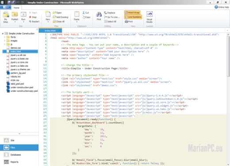This screenshot has height=166, width=230.
Task: Click Open in Files group
Action: click(57, 13)
